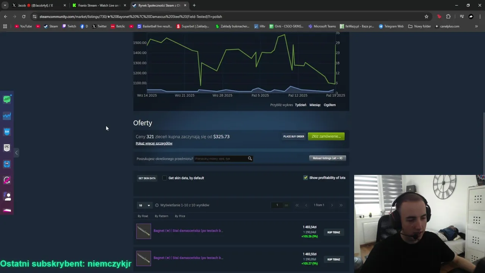The image size is (485, 273).
Task: Open the Hltv bookmark
Action: [260, 26]
